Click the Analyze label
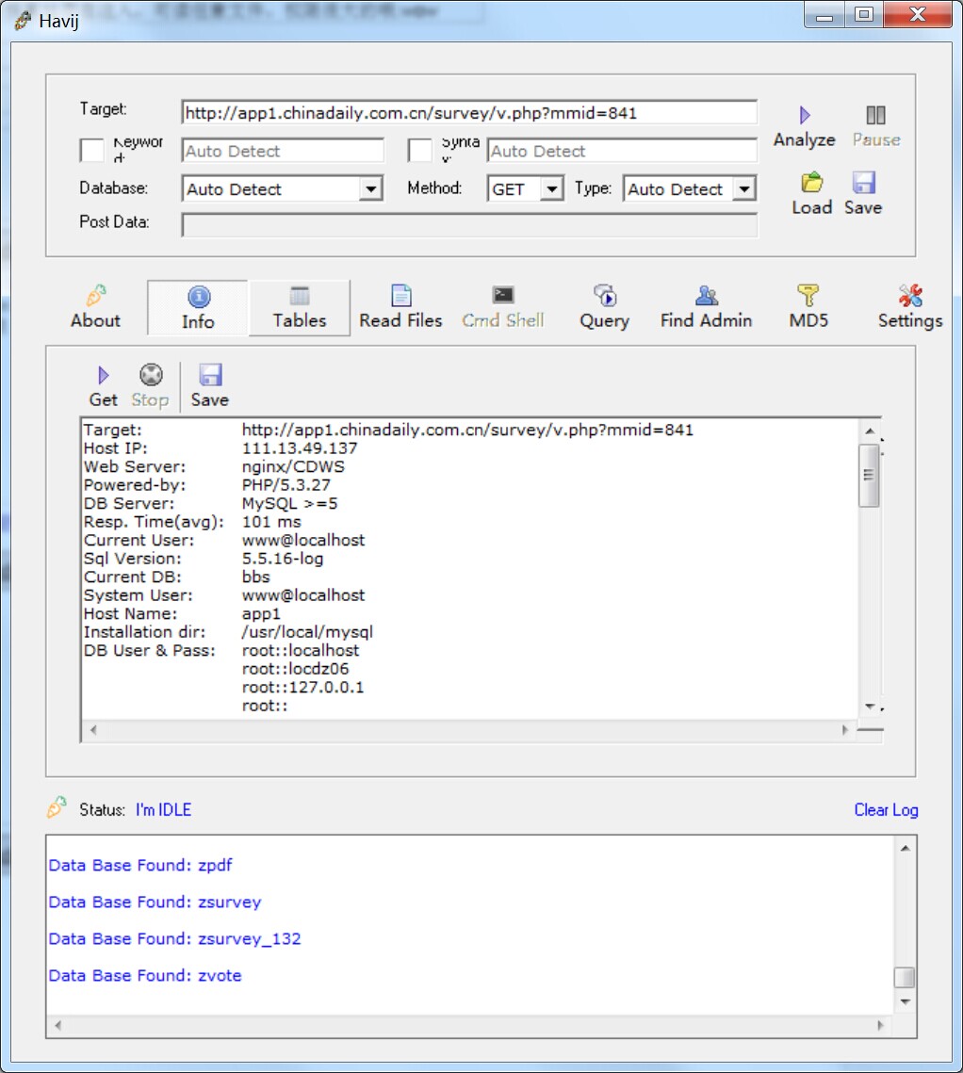Image resolution: width=963 pixels, height=1073 pixels. tap(804, 139)
